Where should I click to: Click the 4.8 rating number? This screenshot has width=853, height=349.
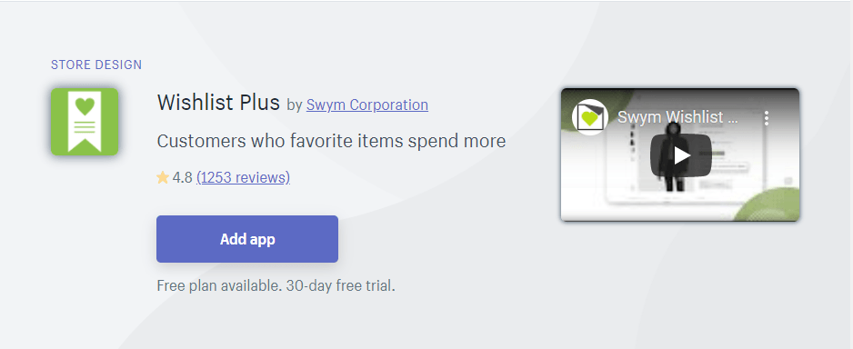point(182,178)
